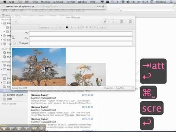Open the header fields dropdown beside Subject
Viewport: 176px width, 132px height.
16,43
